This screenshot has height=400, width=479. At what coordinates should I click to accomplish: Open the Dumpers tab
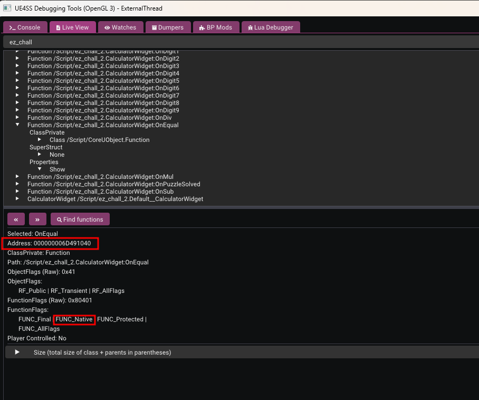click(167, 27)
